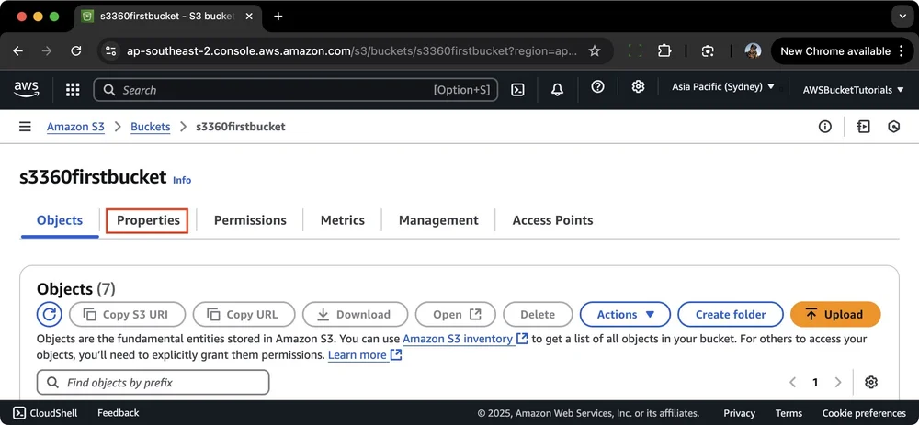Screen dimensions: 919x425
Task: View site information icon in address bar
Action: click(111, 50)
